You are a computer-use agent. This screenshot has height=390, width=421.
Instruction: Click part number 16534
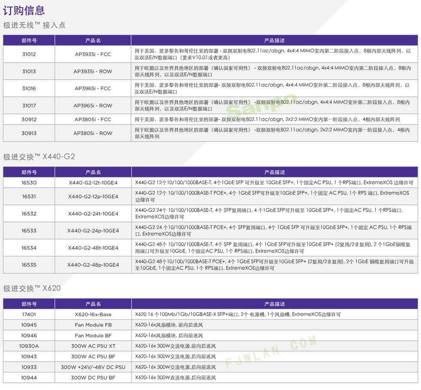coord(29,248)
